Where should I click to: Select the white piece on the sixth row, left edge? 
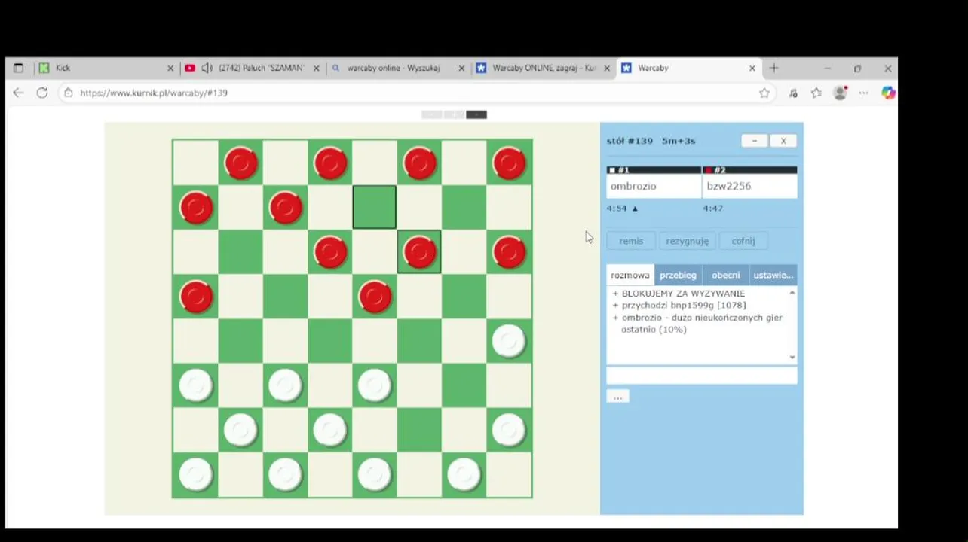tap(196, 385)
